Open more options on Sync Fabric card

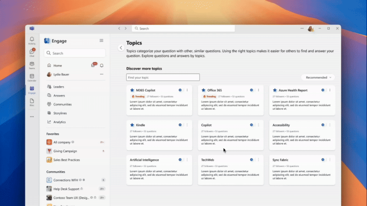[330, 160]
